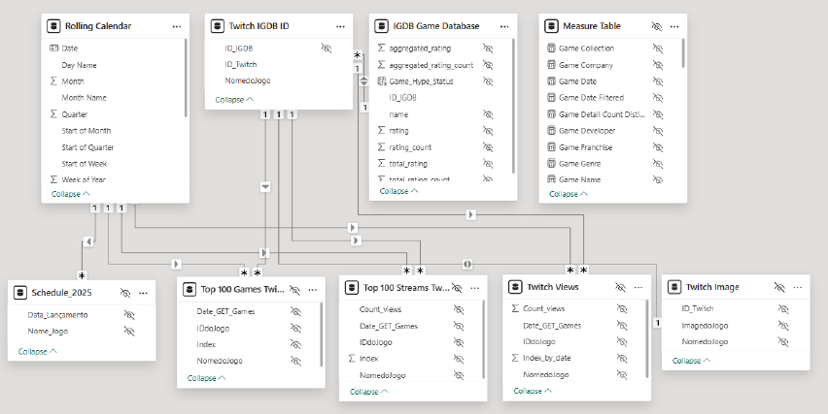Click the sigma icon next to Quarter

point(53,113)
